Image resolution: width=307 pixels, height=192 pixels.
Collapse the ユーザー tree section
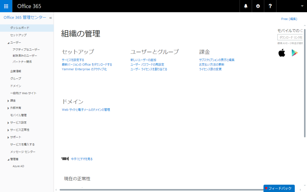click(x=8, y=42)
